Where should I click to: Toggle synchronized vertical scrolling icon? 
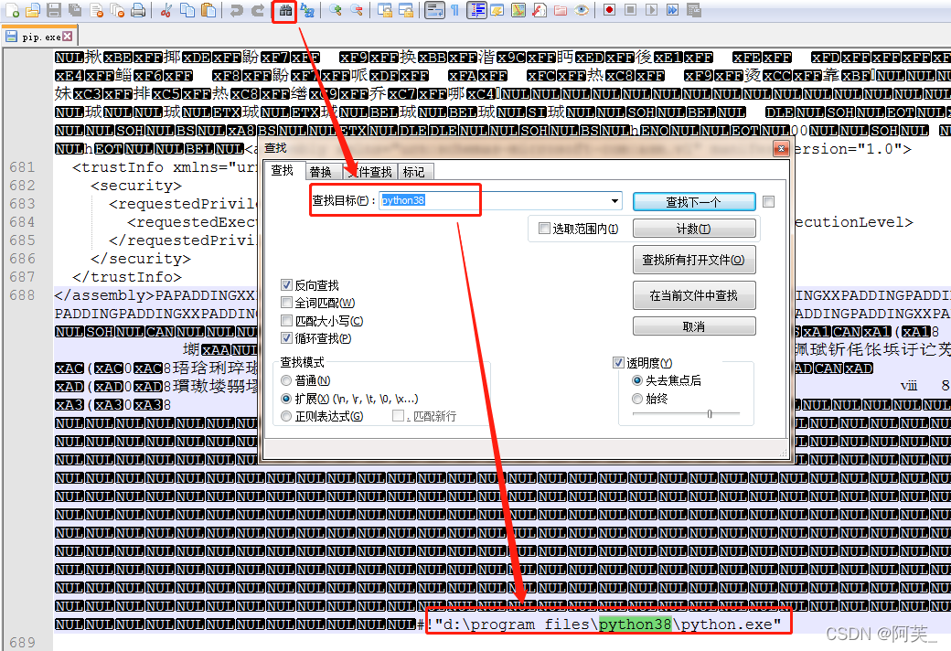pyautogui.click(x=385, y=10)
